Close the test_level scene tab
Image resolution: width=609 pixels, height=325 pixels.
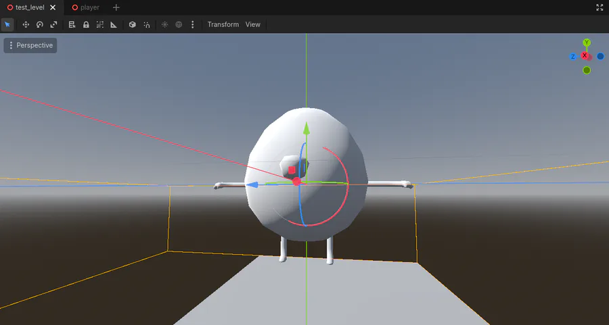[x=53, y=7]
